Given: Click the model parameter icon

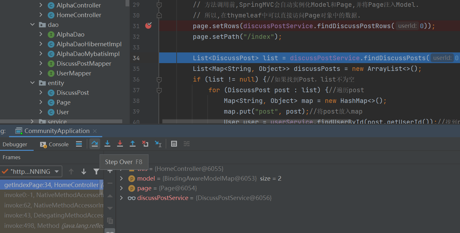Looking at the screenshot, I should 132,179.
